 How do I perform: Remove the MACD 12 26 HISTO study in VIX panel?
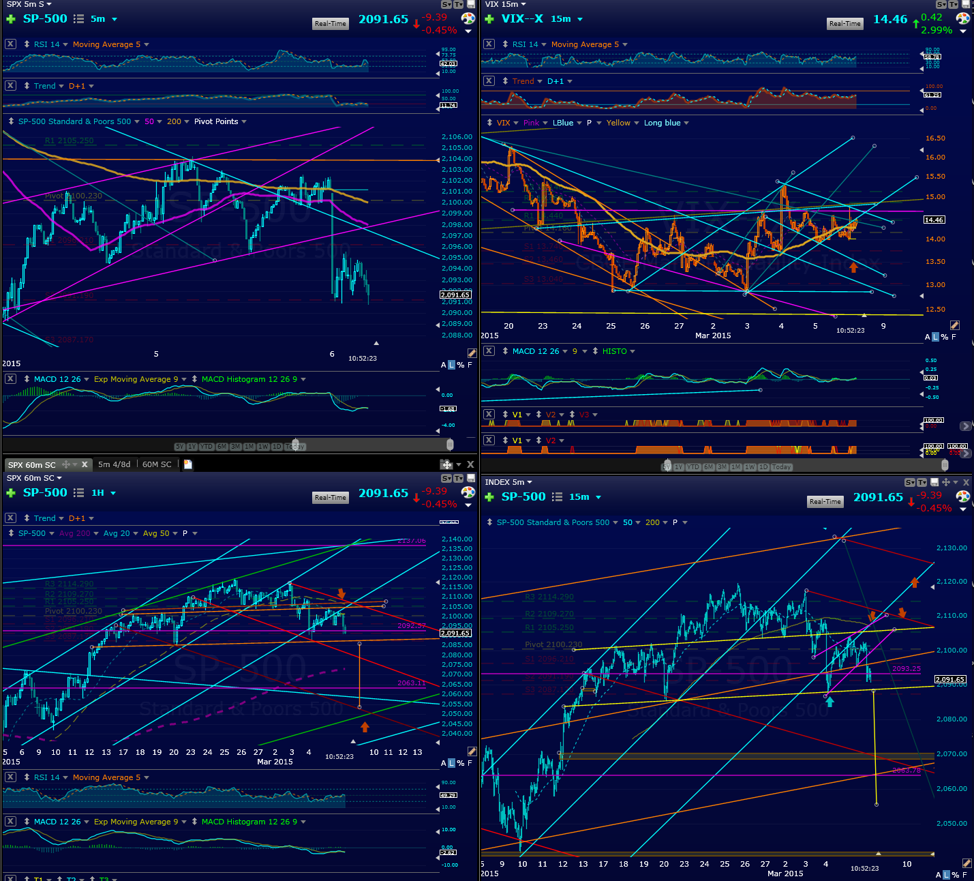(489, 350)
